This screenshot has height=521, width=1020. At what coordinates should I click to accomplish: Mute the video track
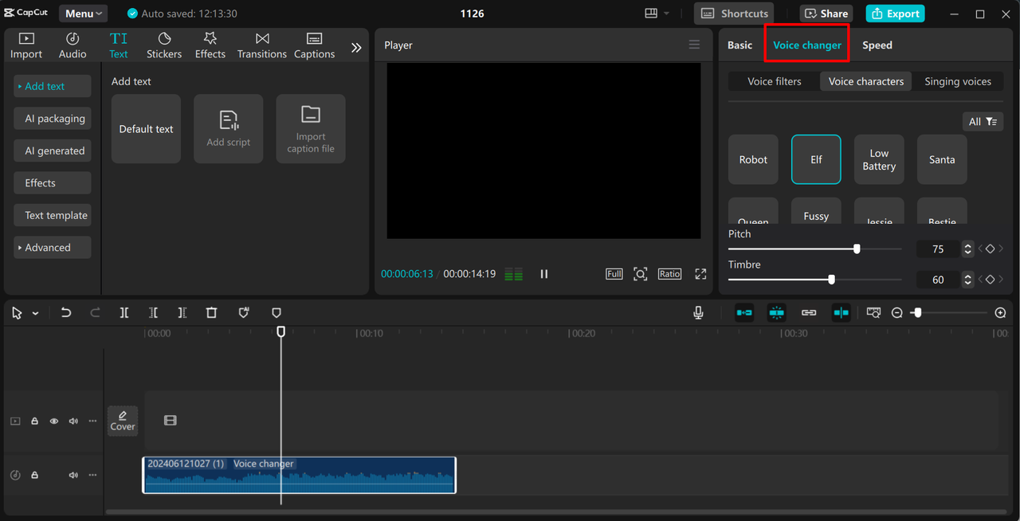tap(73, 421)
